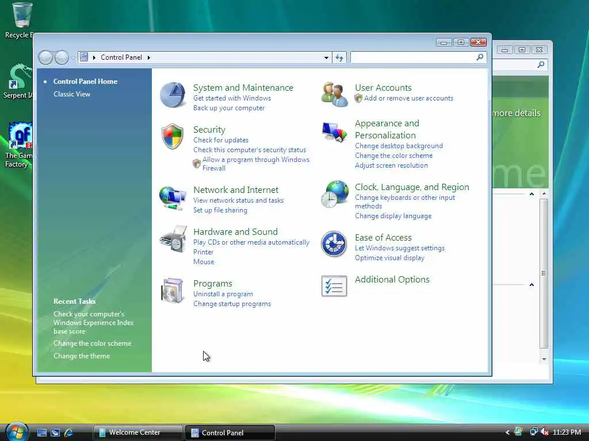Launch Internet Explorer from quick launch
Screen dimensions: 589x441
69,432
